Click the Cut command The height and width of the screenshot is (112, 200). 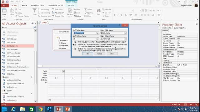click(18, 9)
